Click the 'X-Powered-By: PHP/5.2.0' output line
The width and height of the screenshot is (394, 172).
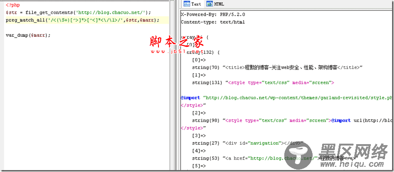213,15
